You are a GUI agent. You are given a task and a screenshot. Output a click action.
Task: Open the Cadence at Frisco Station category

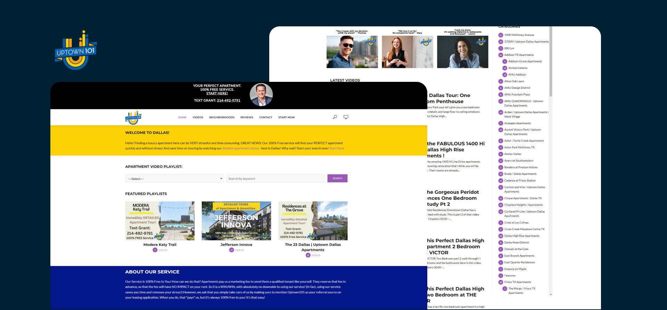(520, 180)
